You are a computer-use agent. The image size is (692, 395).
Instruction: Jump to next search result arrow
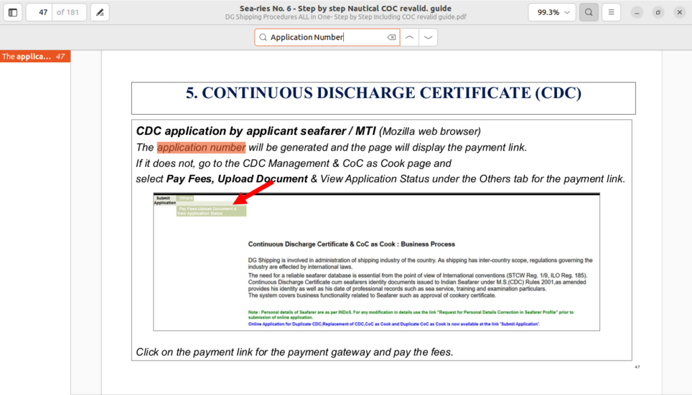pyautogui.click(x=428, y=38)
